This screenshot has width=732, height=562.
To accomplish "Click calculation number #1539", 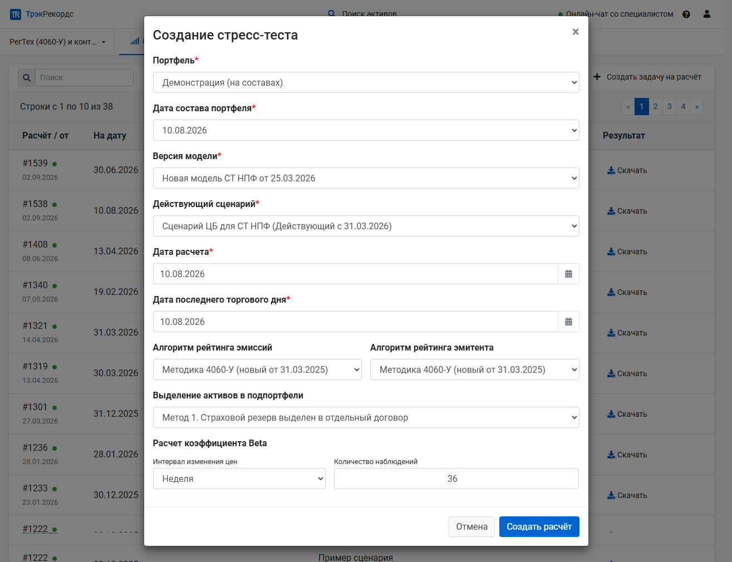I will [x=35, y=163].
